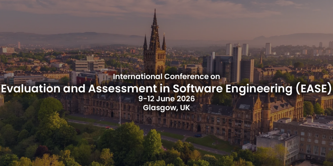Screen dimensions: 333x166
Task: Click the "Glasgow, UK" location text
Action: [166, 108]
